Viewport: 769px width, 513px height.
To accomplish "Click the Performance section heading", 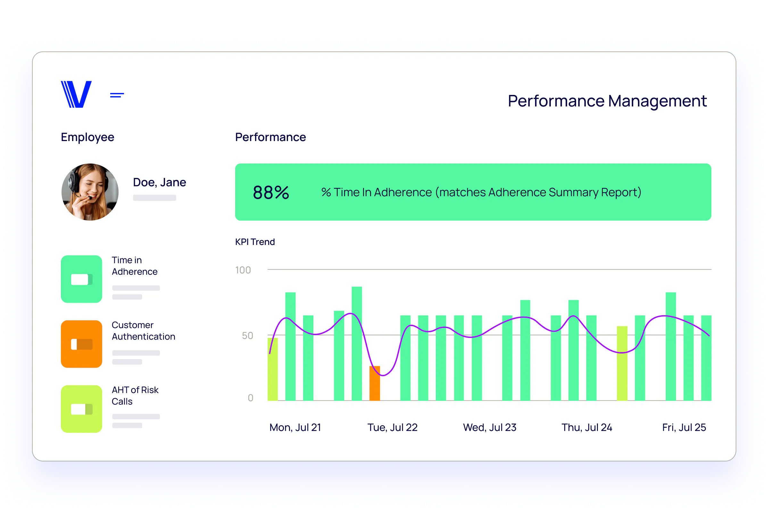I will click(x=270, y=137).
